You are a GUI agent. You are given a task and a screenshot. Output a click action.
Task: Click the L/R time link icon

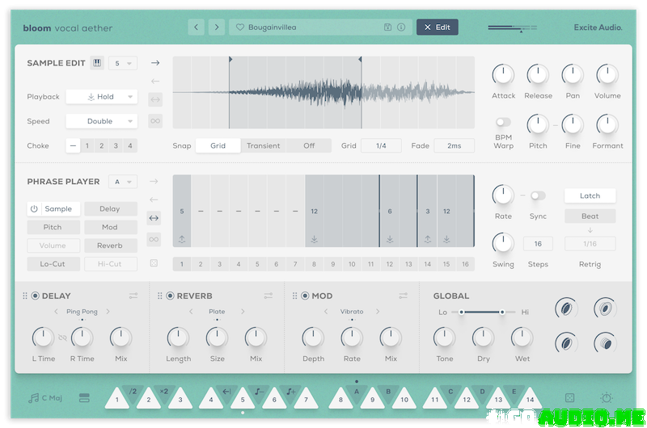[63, 338]
